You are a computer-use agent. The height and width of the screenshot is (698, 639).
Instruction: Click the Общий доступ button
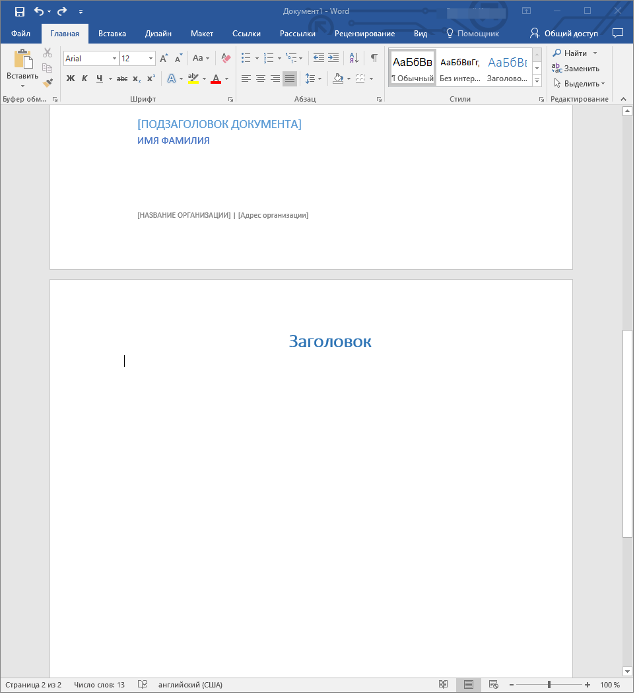point(564,34)
